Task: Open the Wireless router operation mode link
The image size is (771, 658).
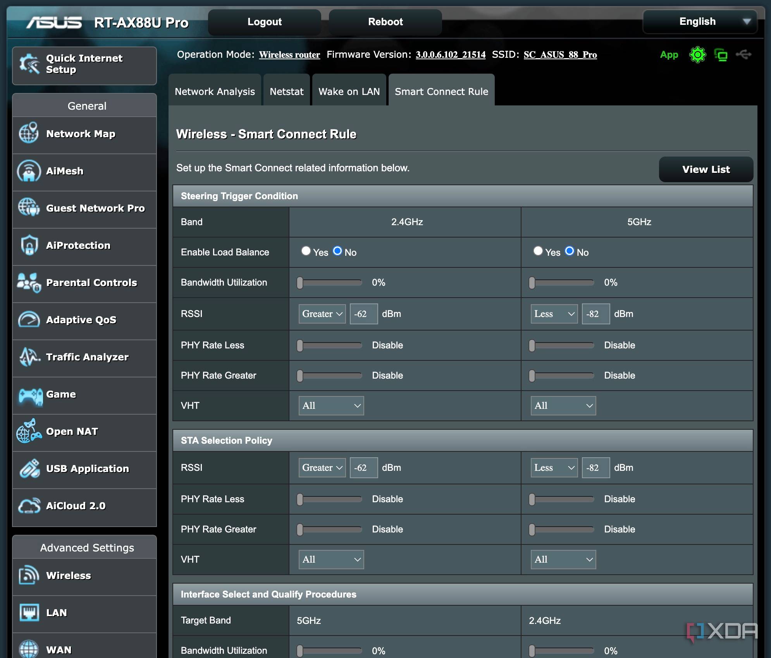Action: tap(289, 55)
